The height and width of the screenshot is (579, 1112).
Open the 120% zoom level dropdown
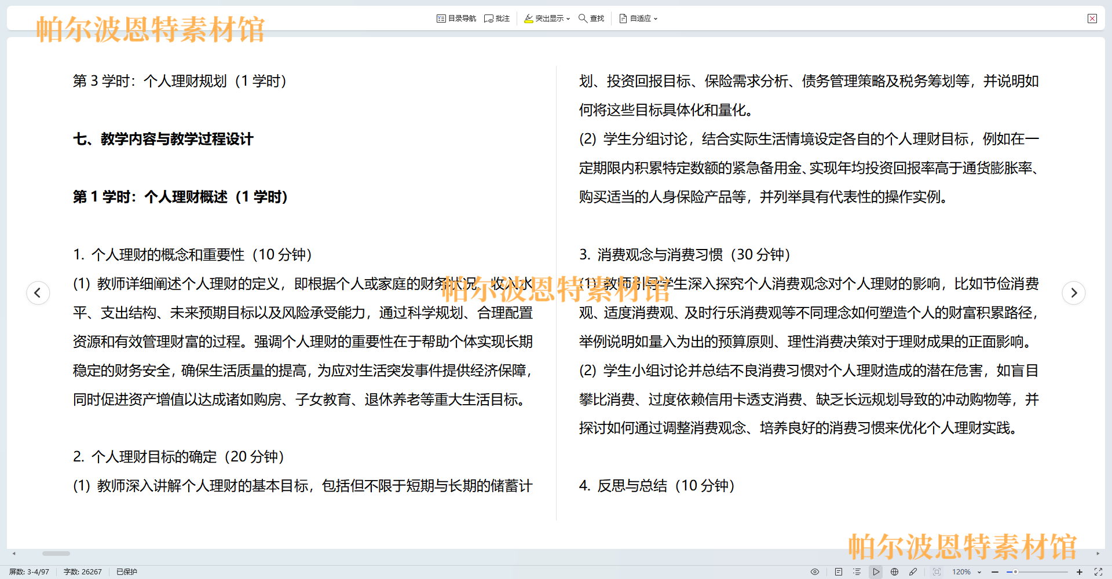979,572
